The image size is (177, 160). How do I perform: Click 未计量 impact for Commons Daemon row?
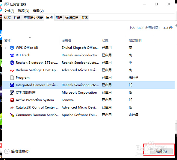(x=133, y=115)
